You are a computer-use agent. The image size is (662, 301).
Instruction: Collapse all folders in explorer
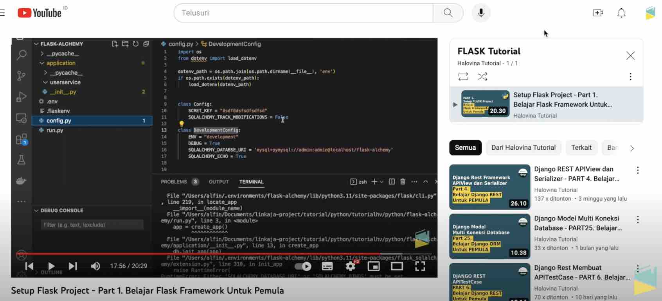[146, 44]
